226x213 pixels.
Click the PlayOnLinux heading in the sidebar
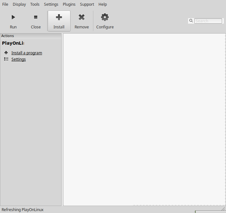13,43
